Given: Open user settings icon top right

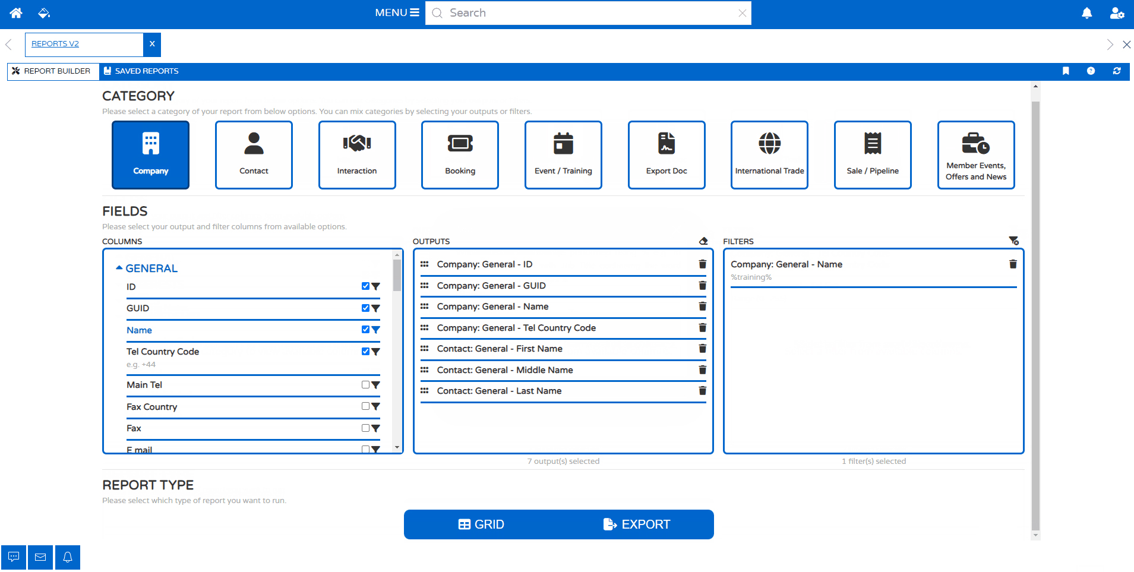Looking at the screenshot, I should coord(1117,13).
